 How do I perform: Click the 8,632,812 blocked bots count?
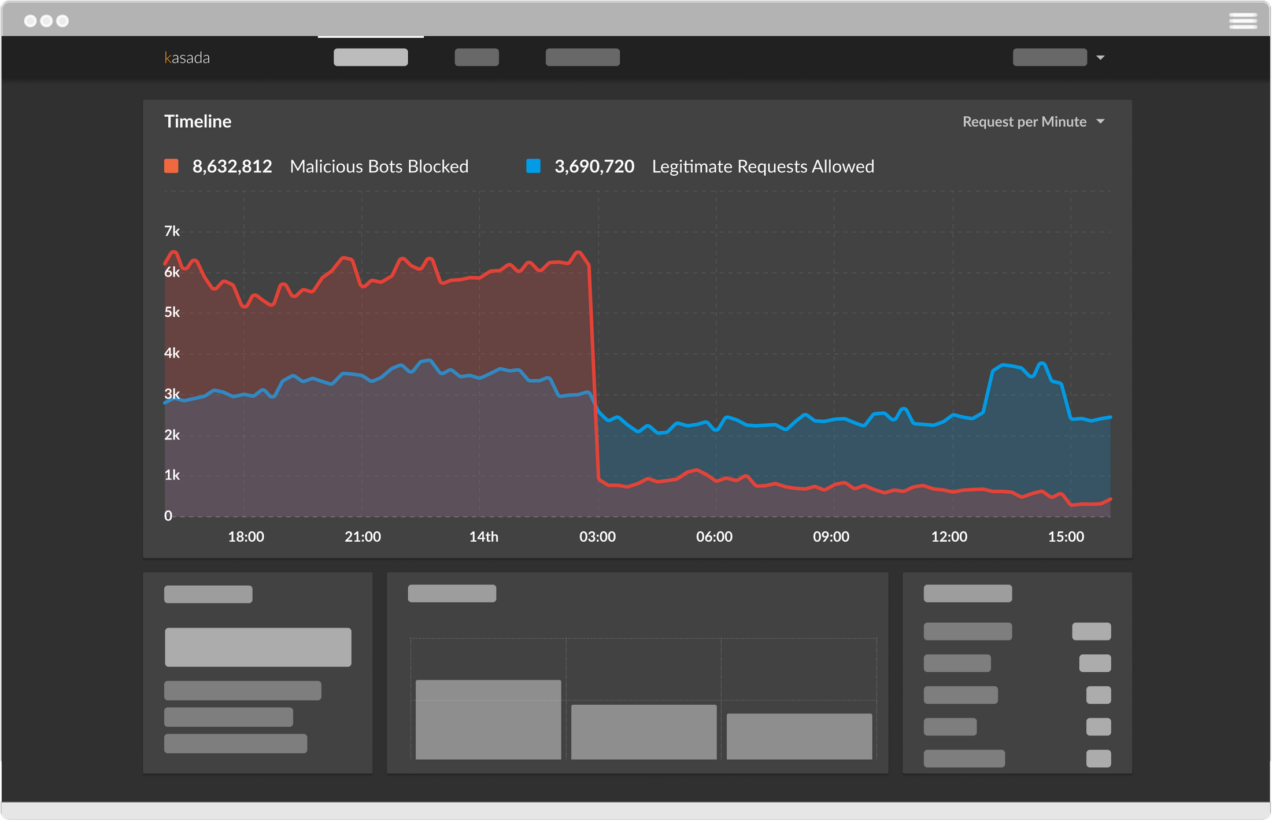[x=232, y=166]
